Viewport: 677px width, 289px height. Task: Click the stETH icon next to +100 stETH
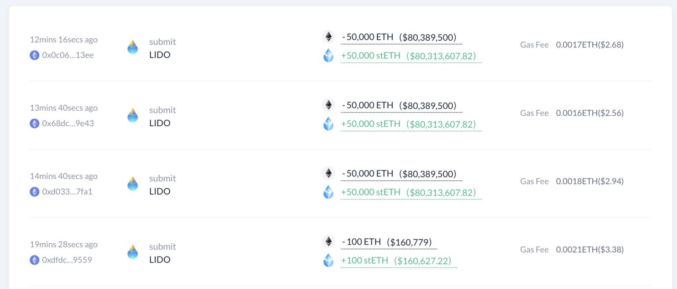pos(328,260)
